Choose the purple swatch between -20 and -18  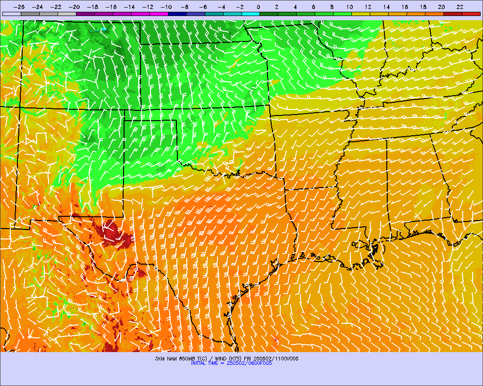pos(85,14)
